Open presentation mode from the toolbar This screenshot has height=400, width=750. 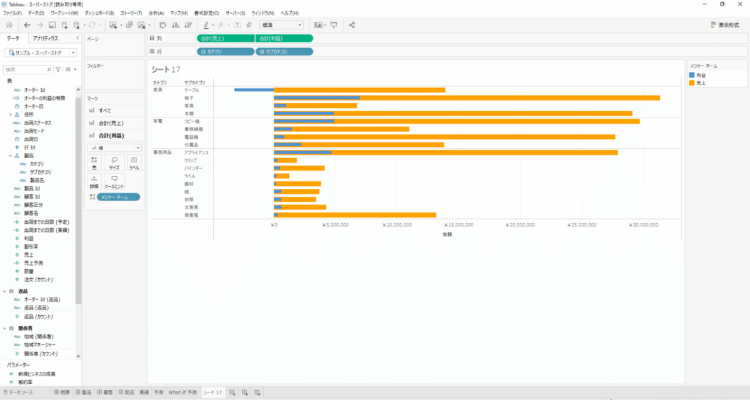click(x=334, y=25)
